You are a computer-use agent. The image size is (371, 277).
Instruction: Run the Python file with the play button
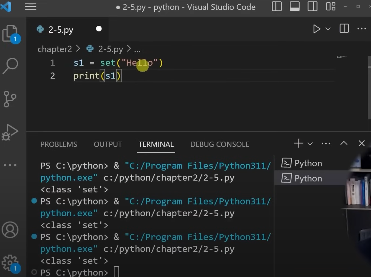pyautogui.click(x=317, y=29)
